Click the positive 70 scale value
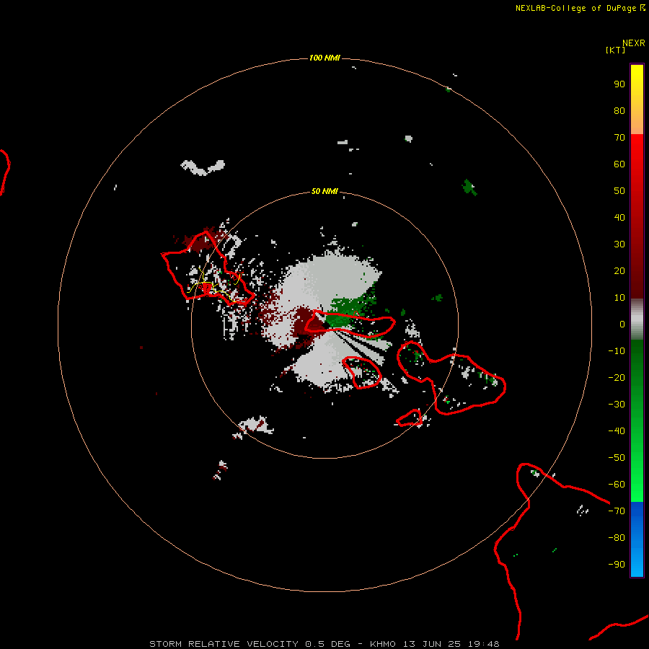649x649 pixels. 619,138
